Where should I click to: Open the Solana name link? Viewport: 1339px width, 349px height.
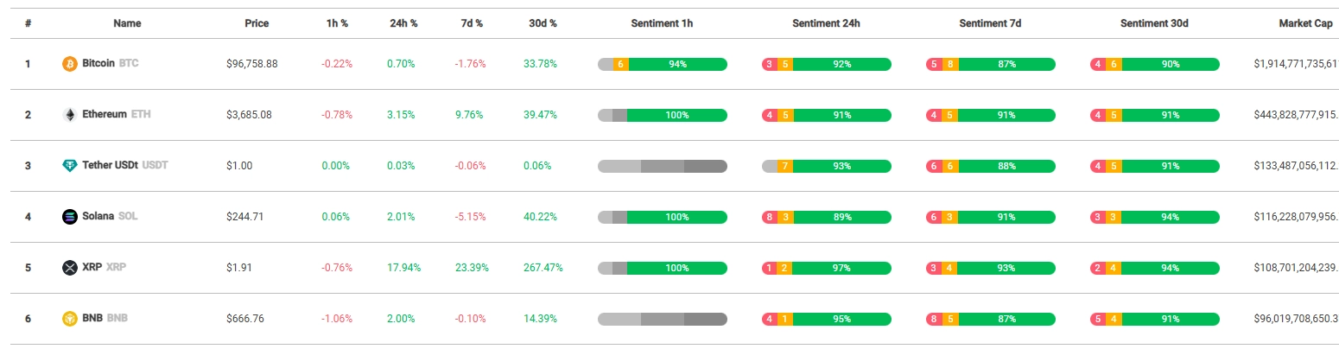tap(98, 217)
